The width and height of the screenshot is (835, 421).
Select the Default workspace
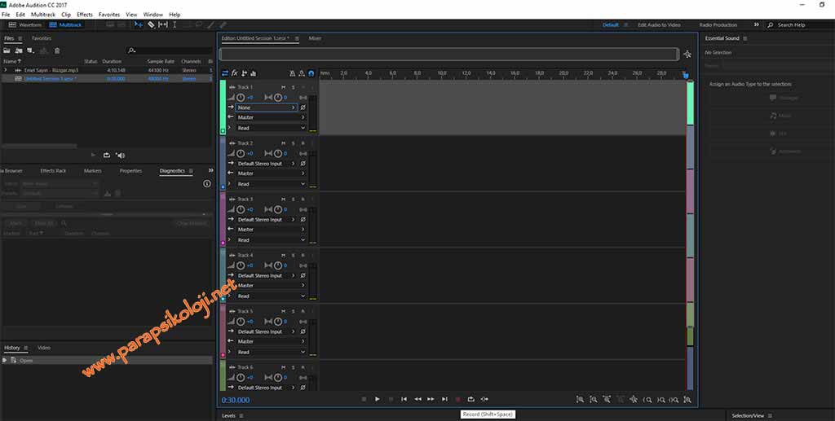610,25
